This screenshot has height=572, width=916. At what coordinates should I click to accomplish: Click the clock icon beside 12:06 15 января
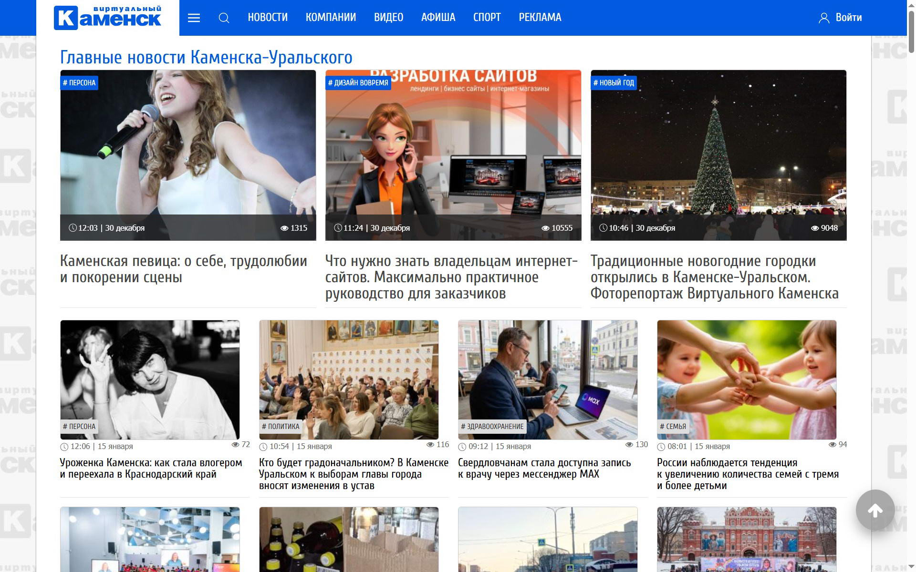64,447
